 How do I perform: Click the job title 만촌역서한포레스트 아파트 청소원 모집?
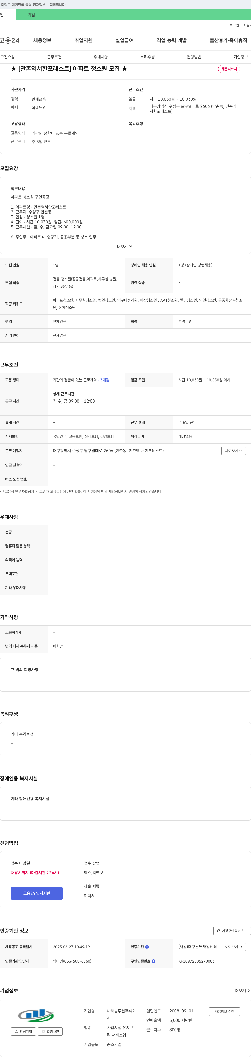tap(69, 68)
